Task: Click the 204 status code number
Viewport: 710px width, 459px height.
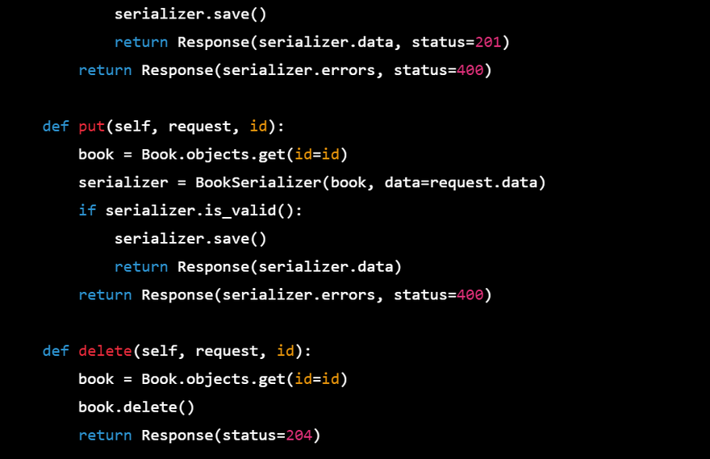Action: click(x=299, y=436)
